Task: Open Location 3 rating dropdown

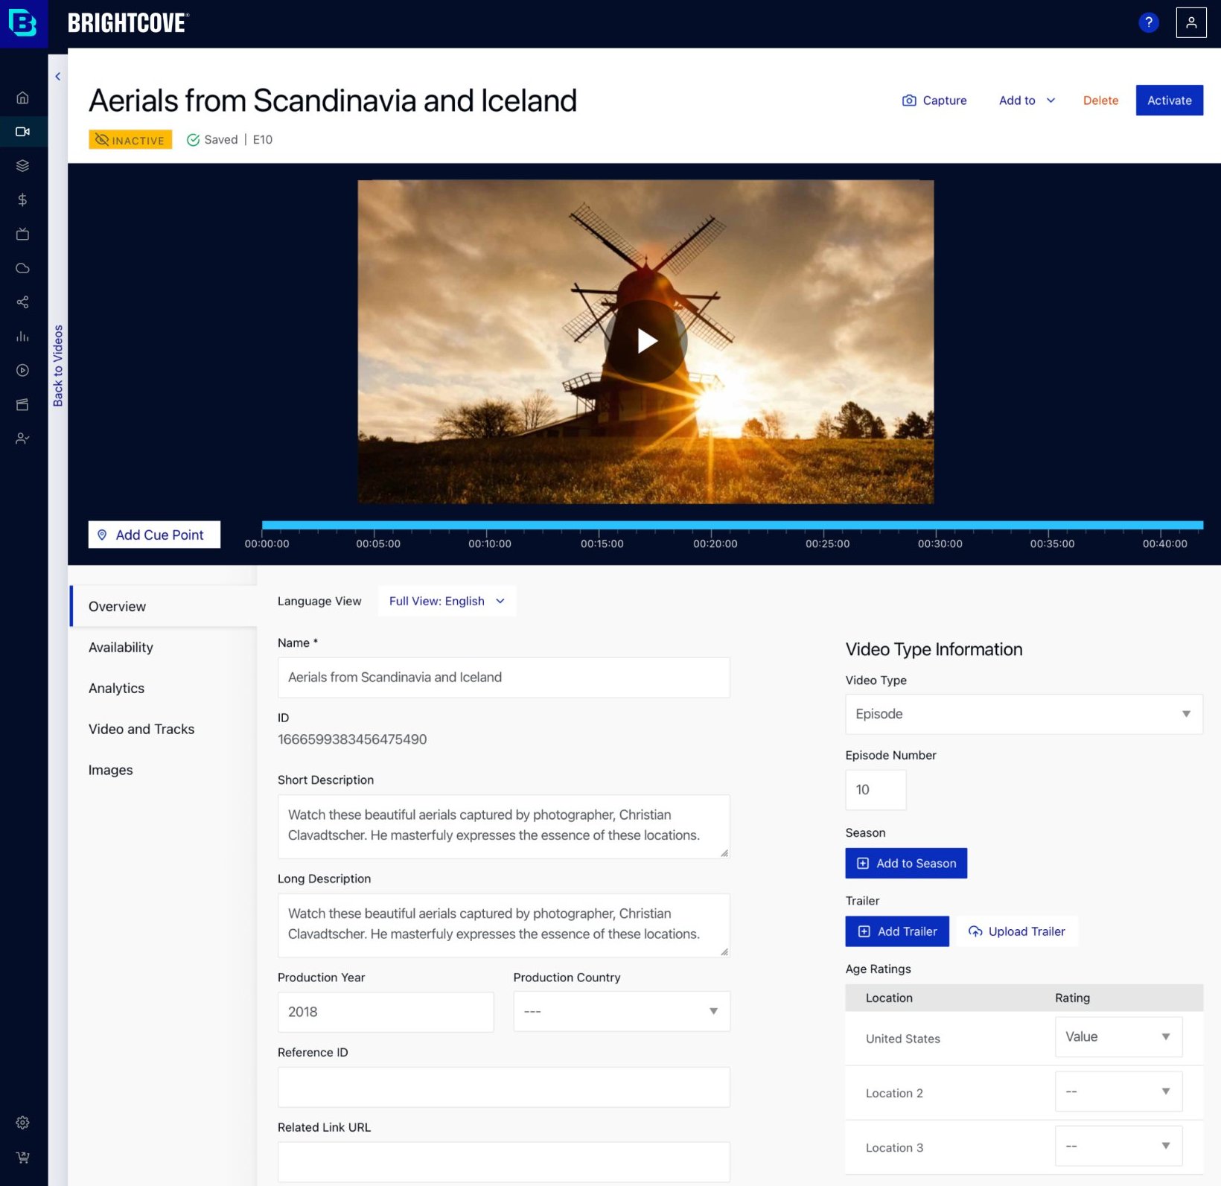Action: tap(1118, 1146)
